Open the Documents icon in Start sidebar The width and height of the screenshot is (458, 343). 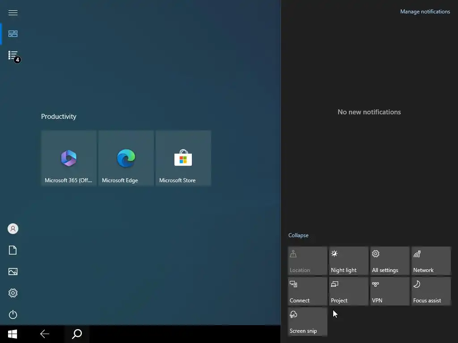click(x=13, y=250)
